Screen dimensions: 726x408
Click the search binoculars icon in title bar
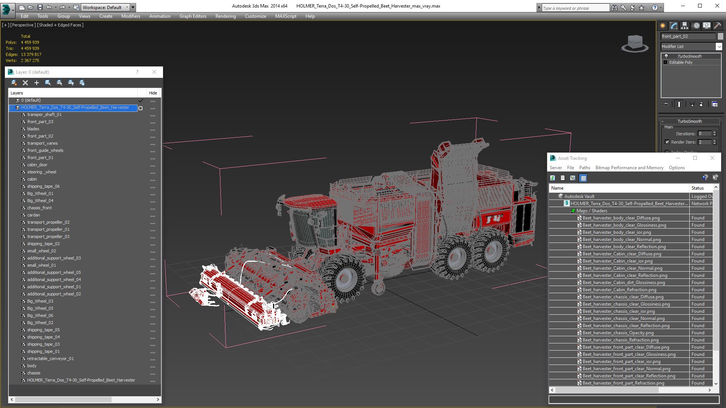[614, 8]
